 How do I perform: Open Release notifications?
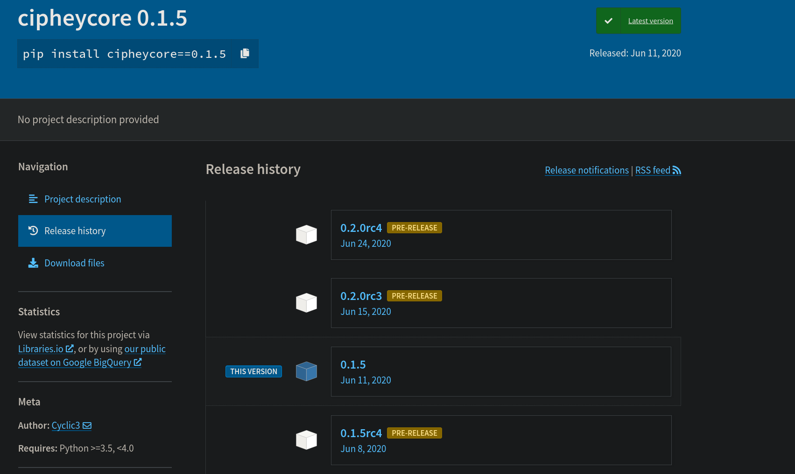[586, 170]
